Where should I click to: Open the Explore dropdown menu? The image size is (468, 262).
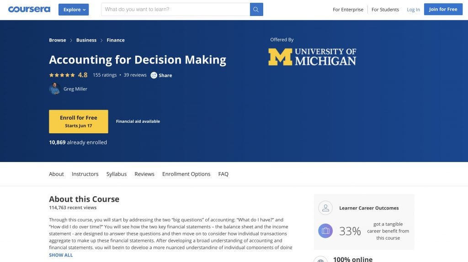click(74, 10)
